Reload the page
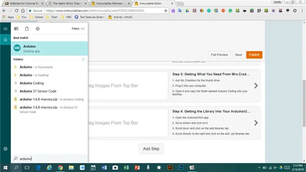306x172 pixels. (x=16, y=11)
